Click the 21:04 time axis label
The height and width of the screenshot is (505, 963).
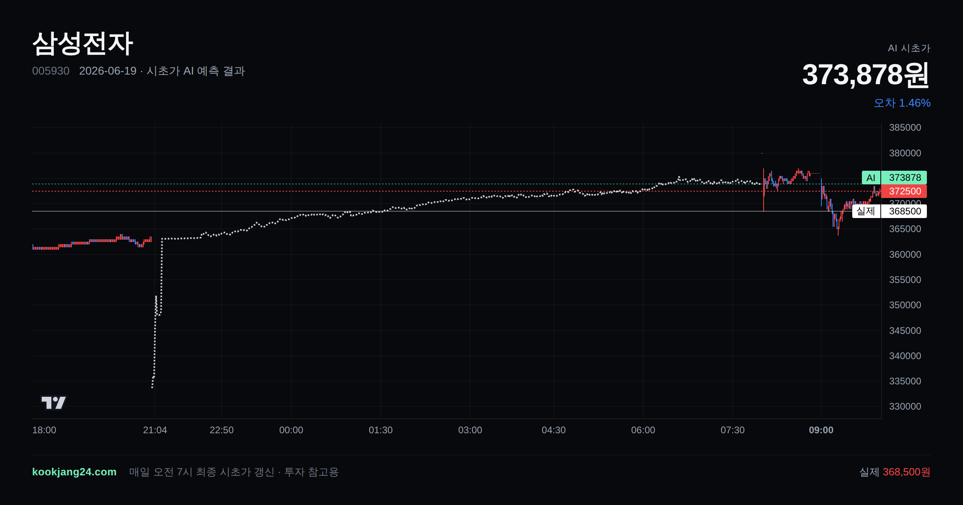point(155,430)
